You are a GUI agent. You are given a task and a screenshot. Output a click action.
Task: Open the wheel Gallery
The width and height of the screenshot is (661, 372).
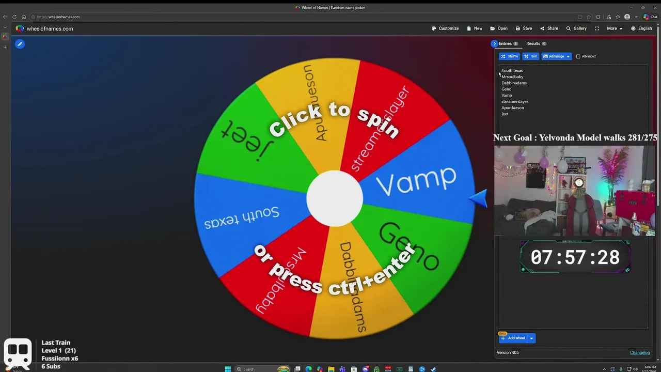(576, 28)
